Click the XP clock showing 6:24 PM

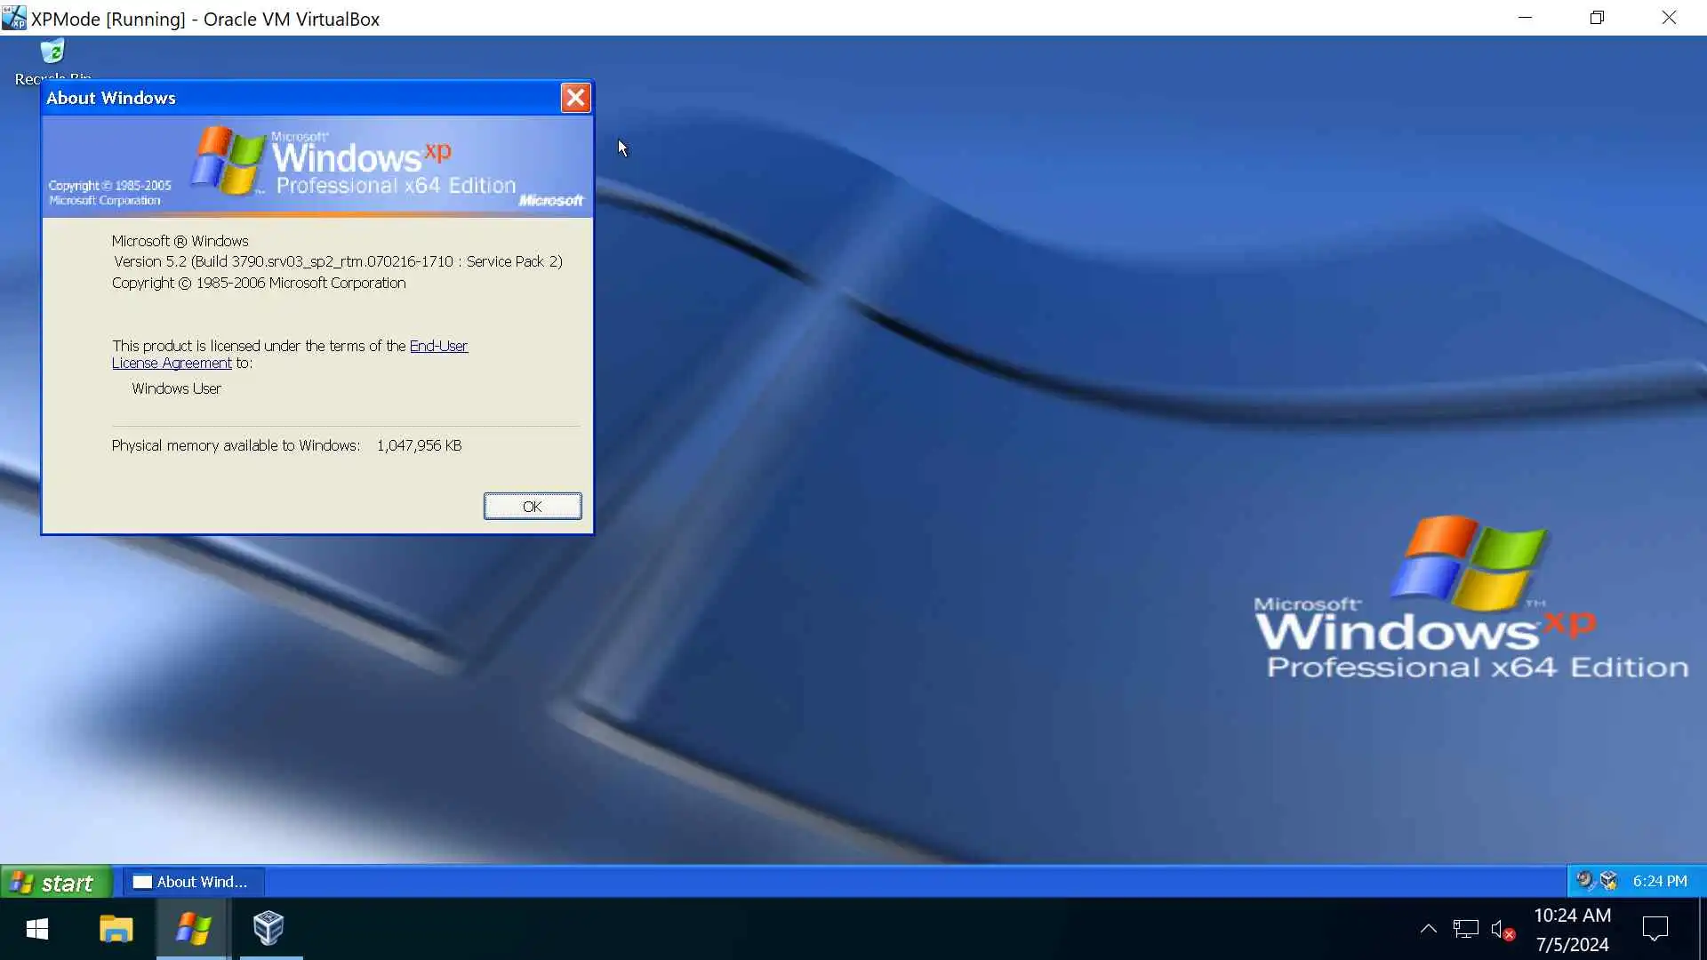1659,881
